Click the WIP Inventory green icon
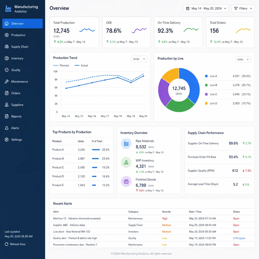 [126, 162]
